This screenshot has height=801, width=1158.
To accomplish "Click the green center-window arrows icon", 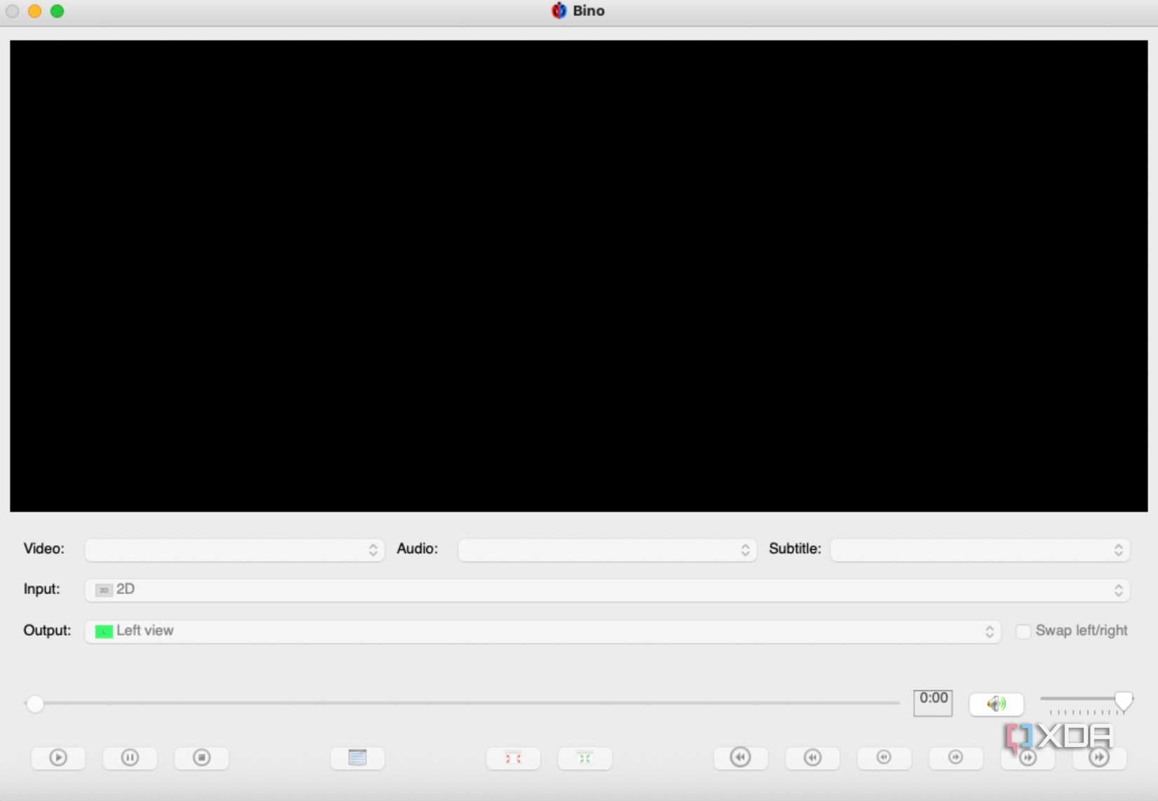I will point(585,758).
